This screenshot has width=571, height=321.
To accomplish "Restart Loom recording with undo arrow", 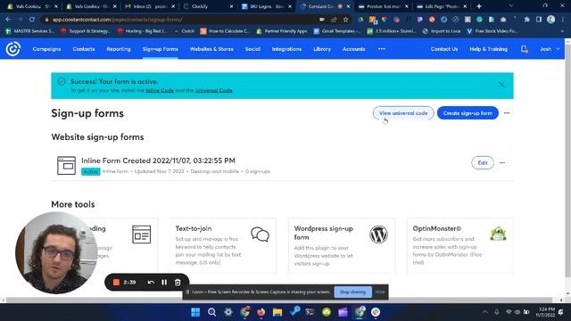I will [151, 282].
